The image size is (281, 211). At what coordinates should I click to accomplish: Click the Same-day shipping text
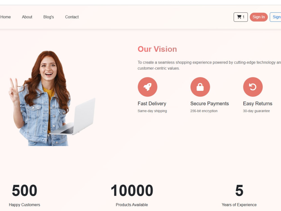pos(152,111)
